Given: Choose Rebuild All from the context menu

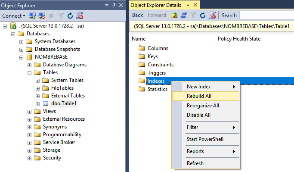Looking at the screenshot, I should pyautogui.click(x=206, y=96).
